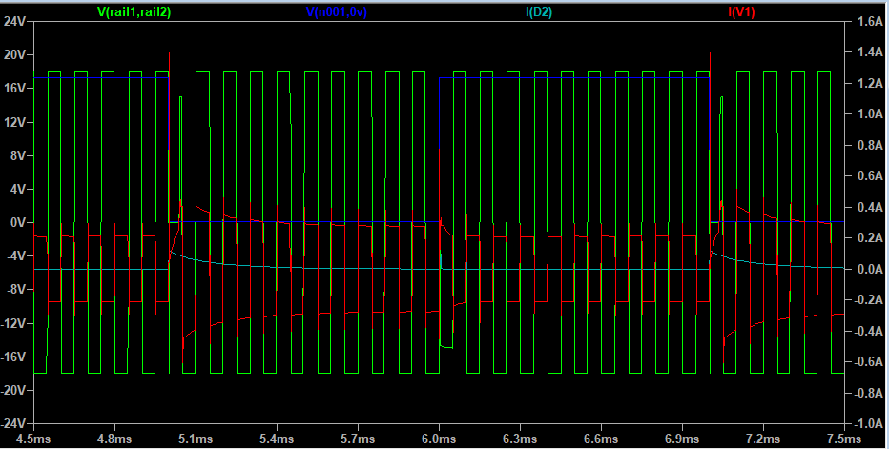The height and width of the screenshot is (449, 889).
Task: Click the -24V left axis label
Action: tap(13, 423)
